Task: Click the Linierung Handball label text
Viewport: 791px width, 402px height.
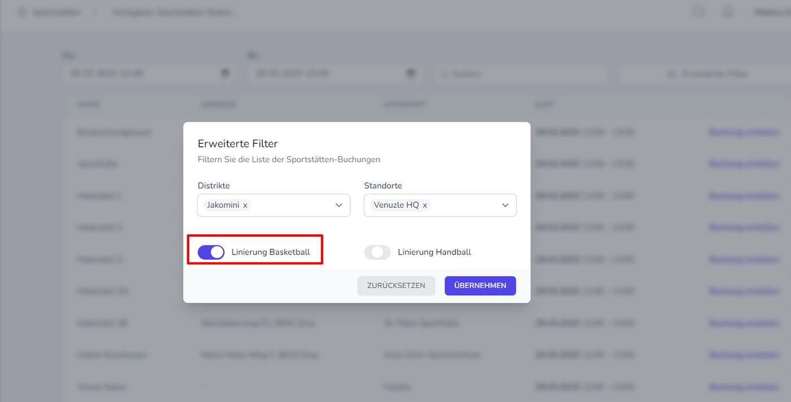Action: [434, 252]
